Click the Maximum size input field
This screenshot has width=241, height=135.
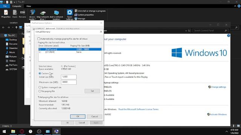pos(69,82)
